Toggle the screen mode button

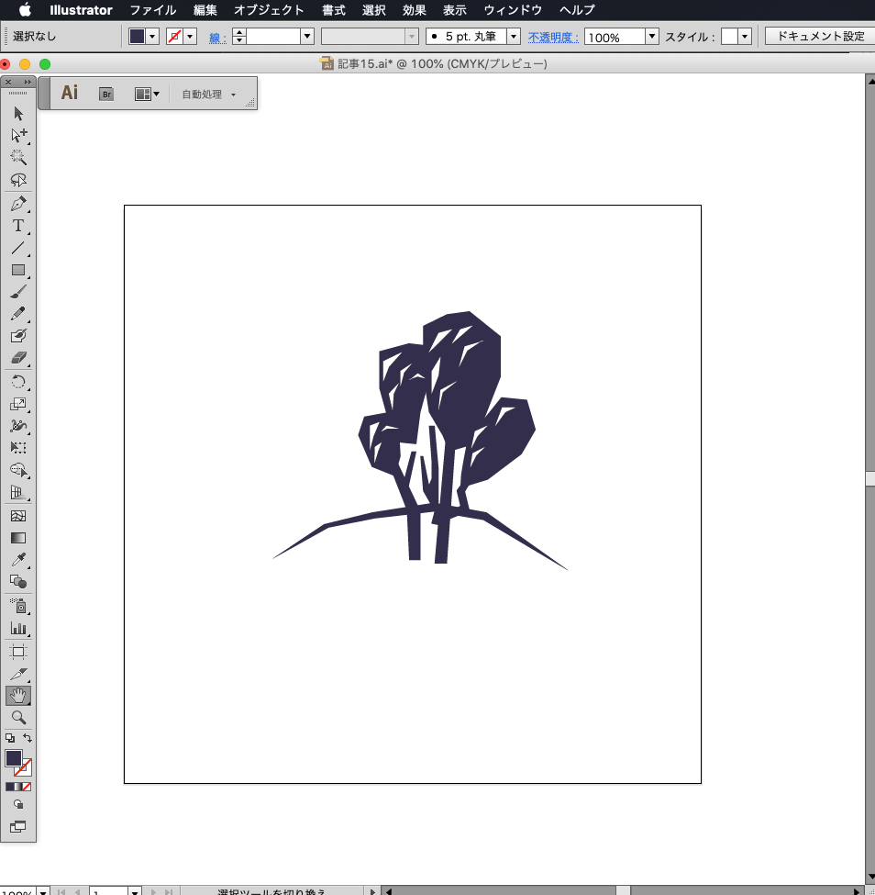point(17,826)
